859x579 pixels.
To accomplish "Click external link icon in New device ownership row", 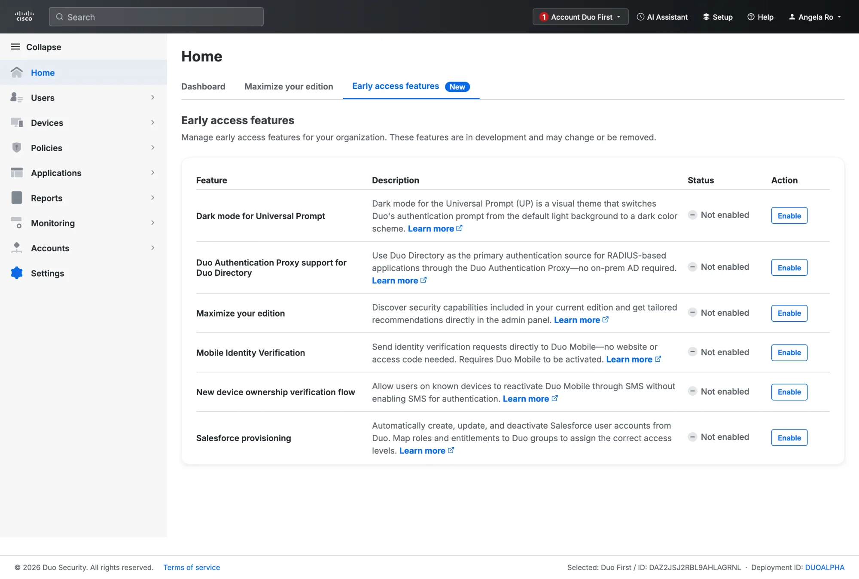I will pos(555,398).
